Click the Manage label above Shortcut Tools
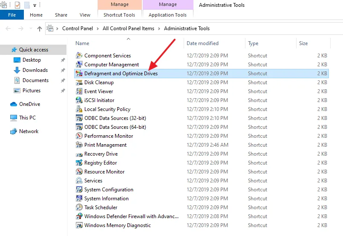The height and width of the screenshot is (236, 343). 120,4
